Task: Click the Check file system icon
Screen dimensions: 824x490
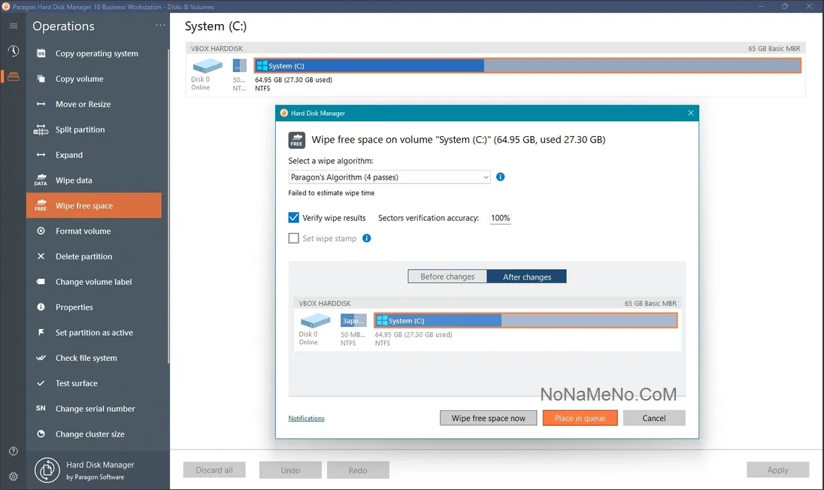Action: pyautogui.click(x=41, y=358)
